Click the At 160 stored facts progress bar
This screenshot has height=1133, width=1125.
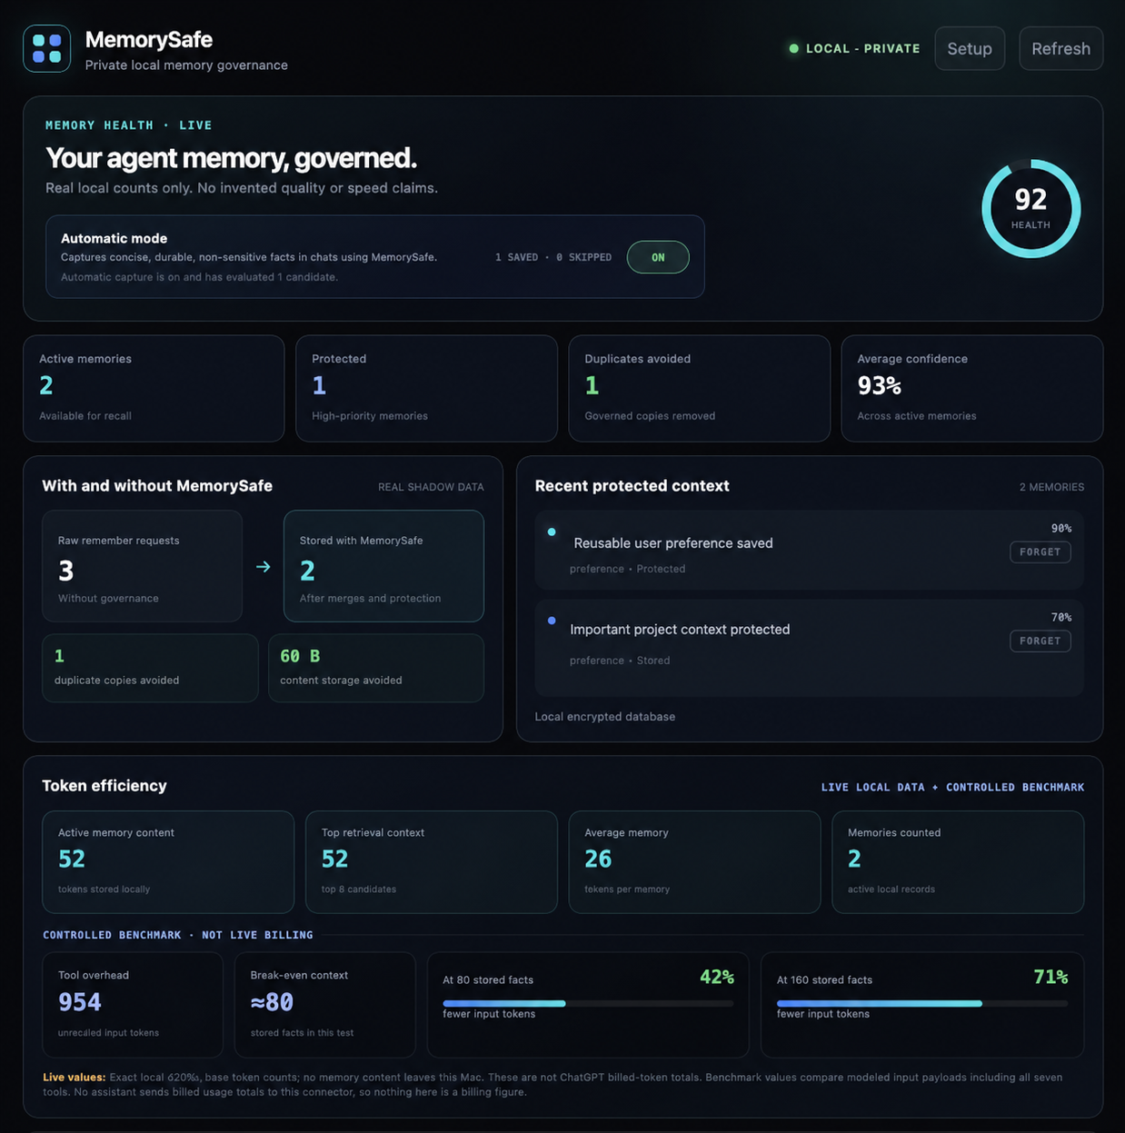point(921,1003)
